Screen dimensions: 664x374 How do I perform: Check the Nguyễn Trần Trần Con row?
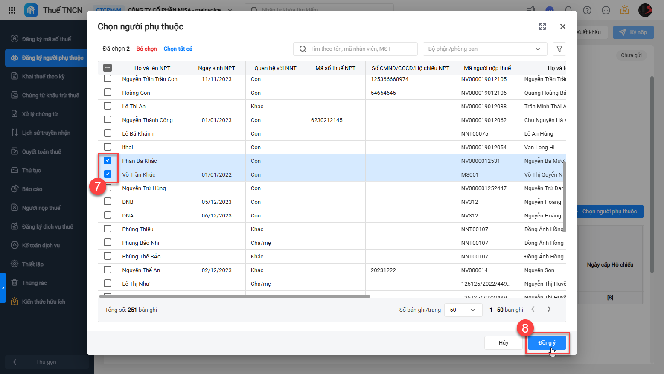coord(108,79)
